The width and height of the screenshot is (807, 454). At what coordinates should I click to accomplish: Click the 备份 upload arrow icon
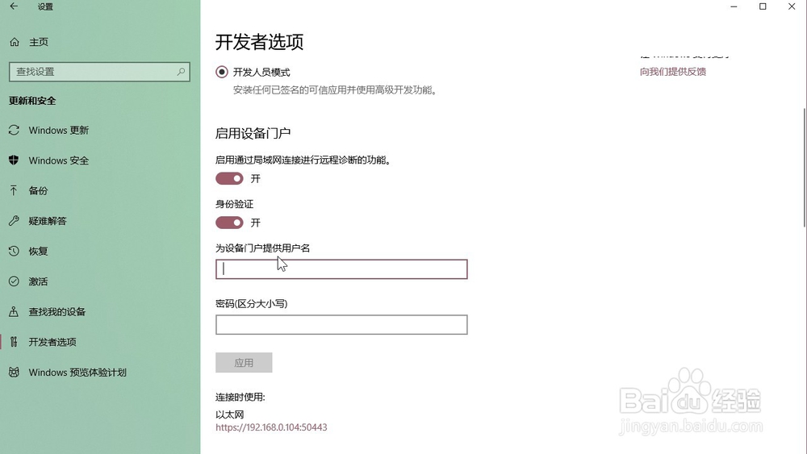[14, 190]
